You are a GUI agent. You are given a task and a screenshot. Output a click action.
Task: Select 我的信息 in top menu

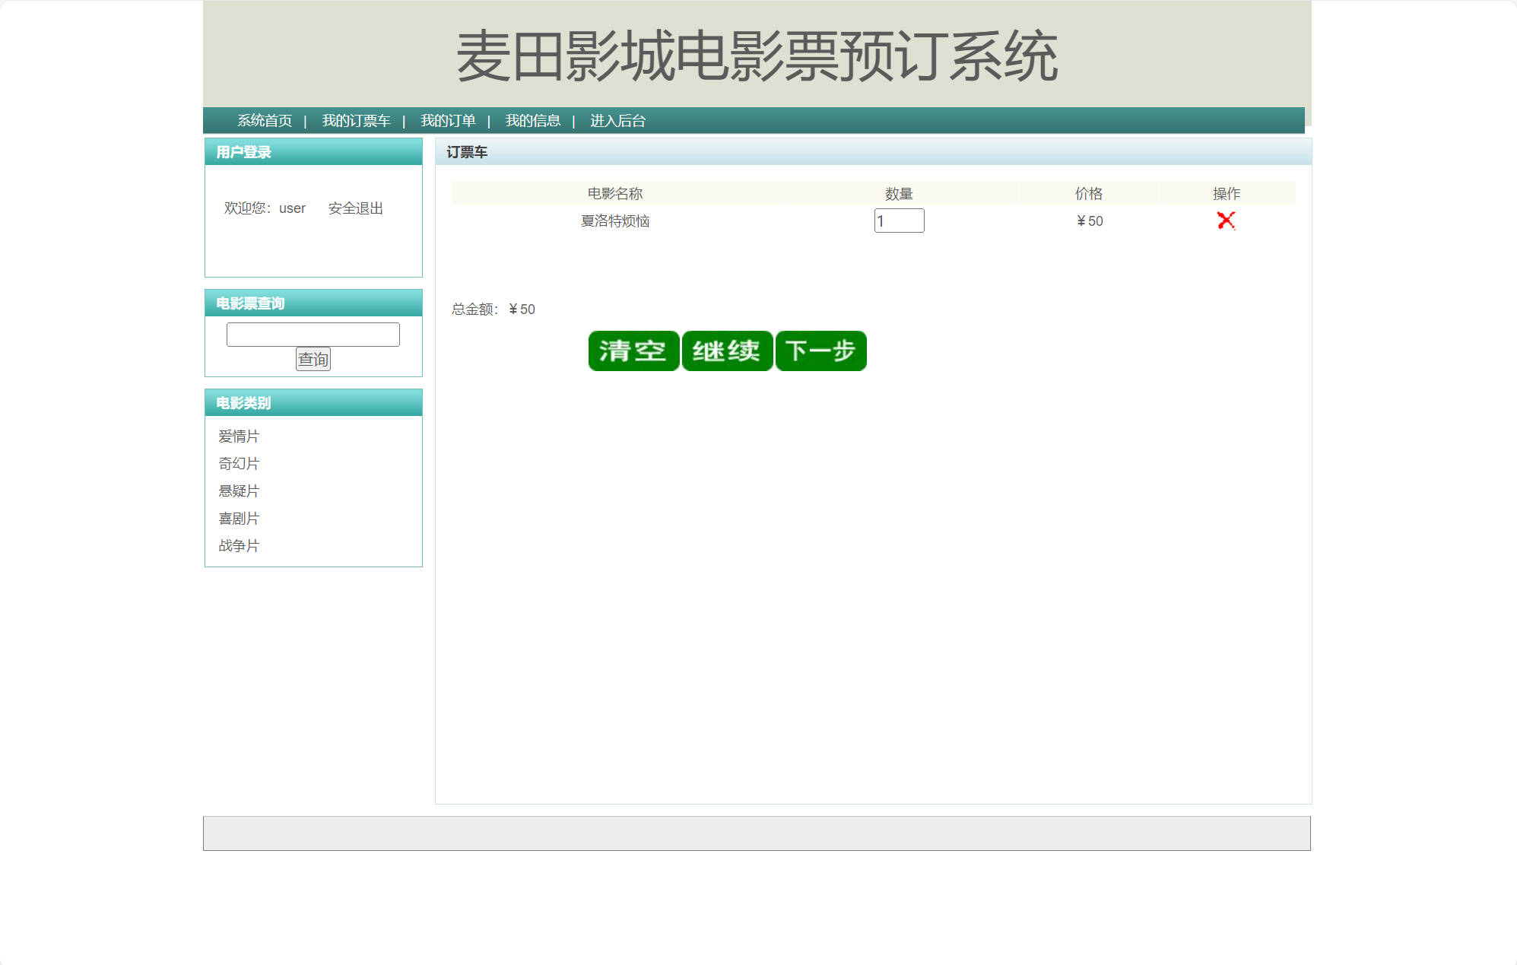[533, 121]
